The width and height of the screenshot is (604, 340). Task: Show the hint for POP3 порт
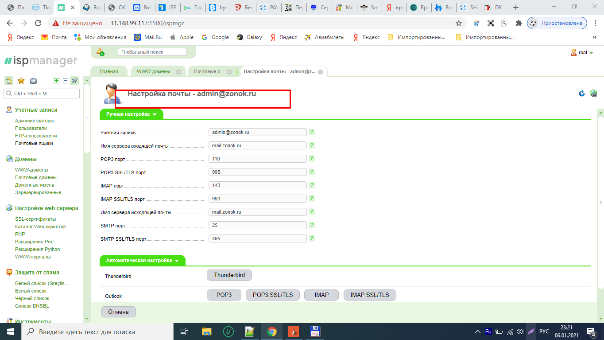coord(312,159)
